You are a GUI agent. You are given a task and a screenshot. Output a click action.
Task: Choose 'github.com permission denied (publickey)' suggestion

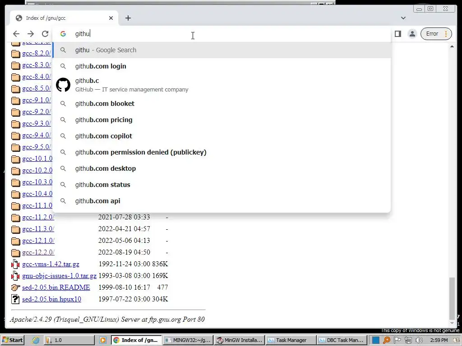tap(222, 152)
